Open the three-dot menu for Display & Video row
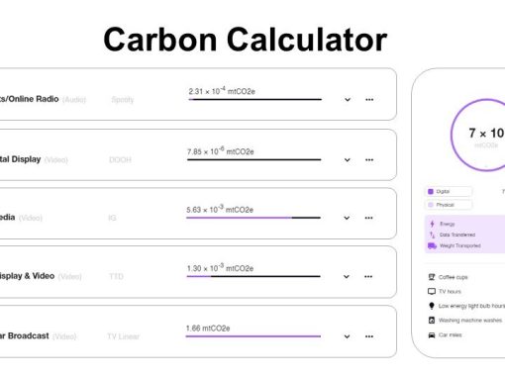Viewport: 505px width, 378px height. click(x=368, y=277)
